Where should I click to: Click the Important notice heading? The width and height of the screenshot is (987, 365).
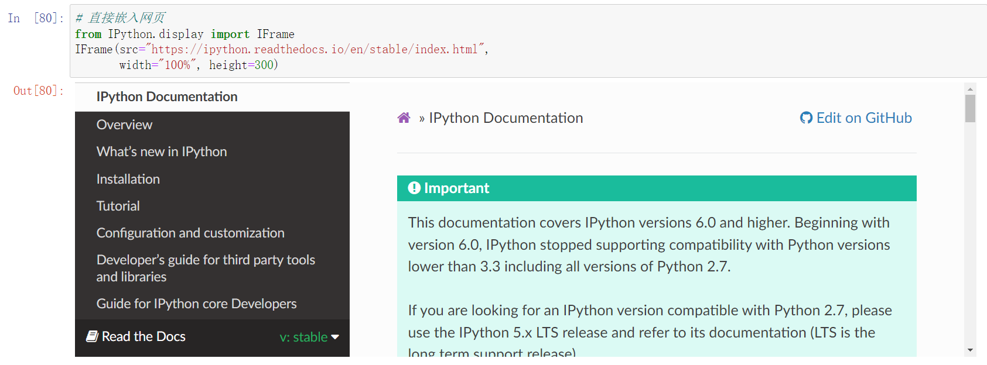tap(456, 188)
